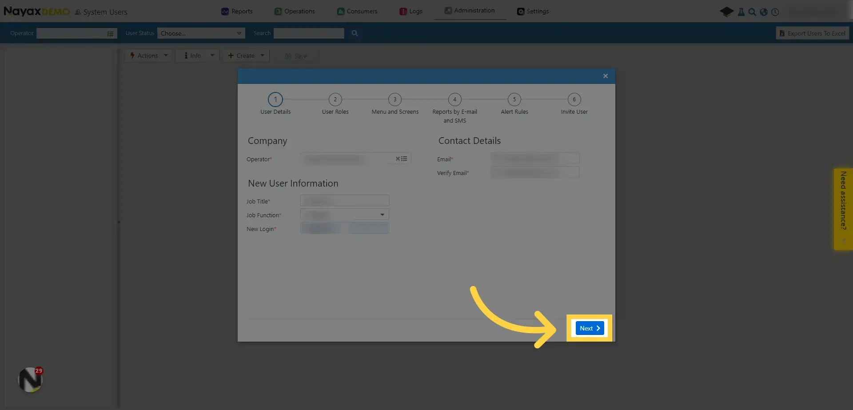Click the System Users page title icon

[x=78, y=12]
